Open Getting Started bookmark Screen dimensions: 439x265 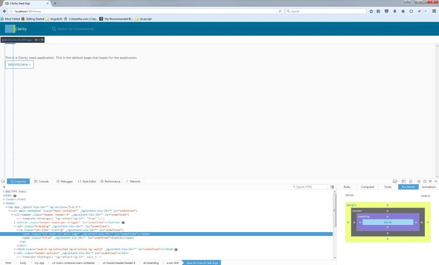pyautogui.click(x=33, y=19)
